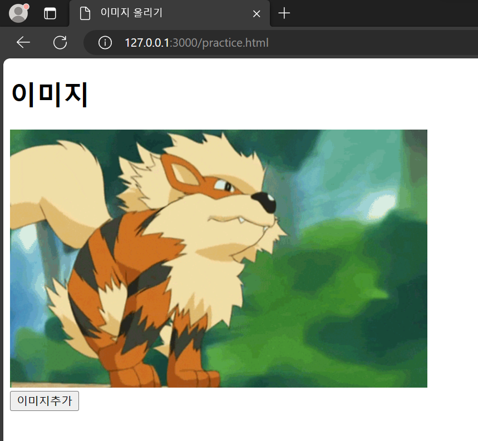Click the Arcanine image
Viewport: 478px width, 441px height.
coord(219,259)
